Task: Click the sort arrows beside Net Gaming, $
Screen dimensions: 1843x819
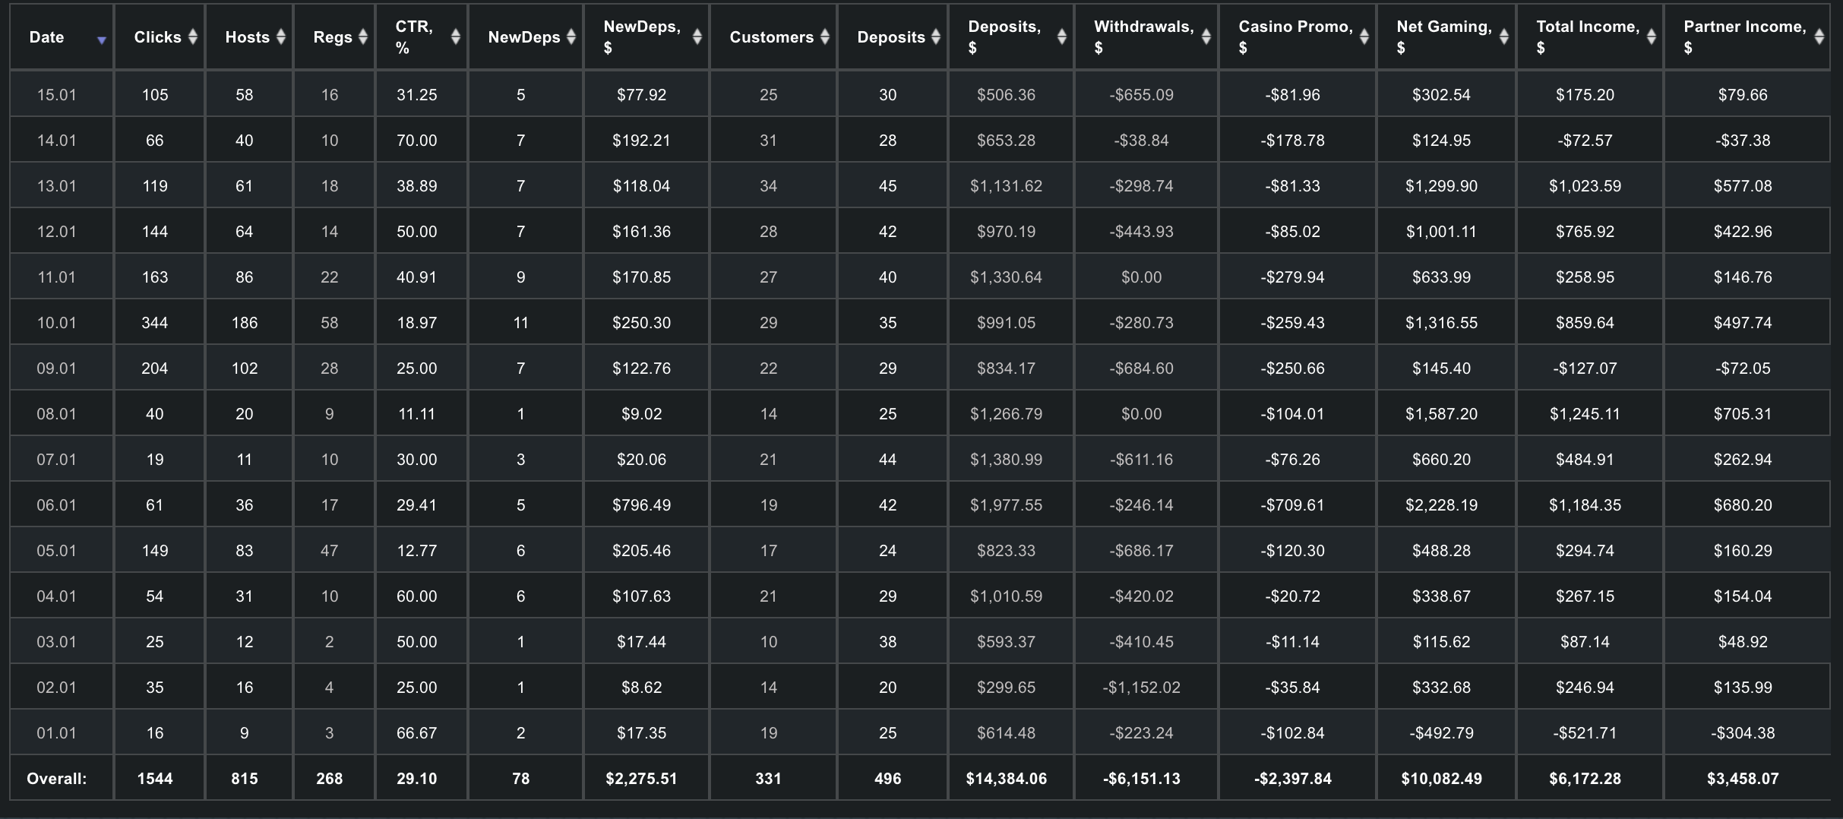Action: (1504, 36)
